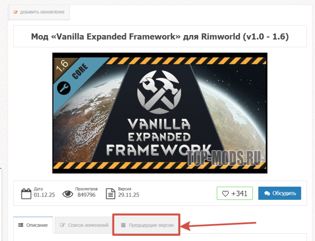Image resolution: width=315 pixels, height=241 pixels.
Task: Click the Vanilla Expanded Framework banner image
Action: [x=160, y=113]
